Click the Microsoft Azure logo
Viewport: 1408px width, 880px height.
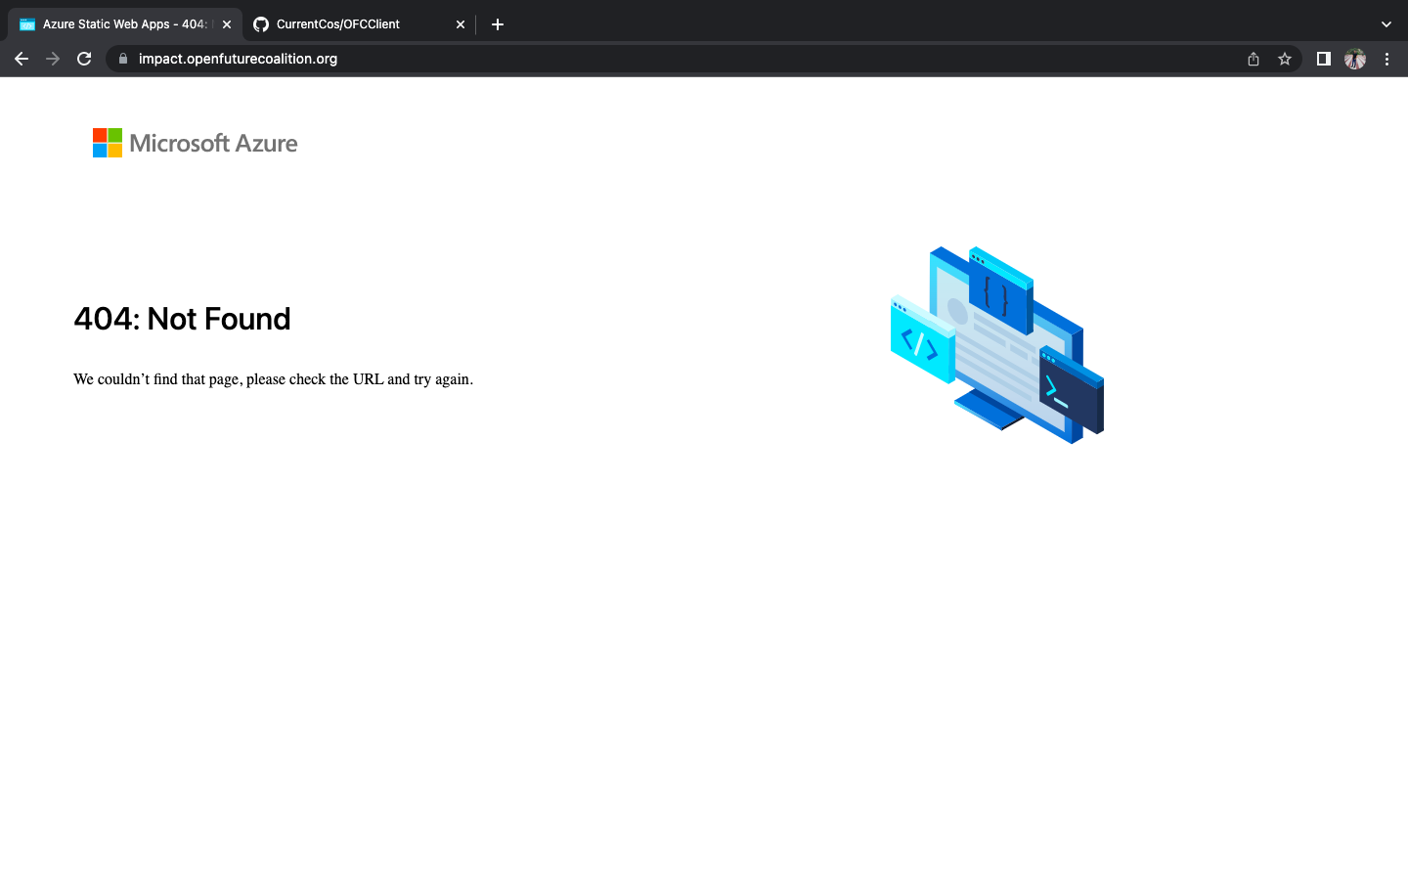(x=196, y=143)
